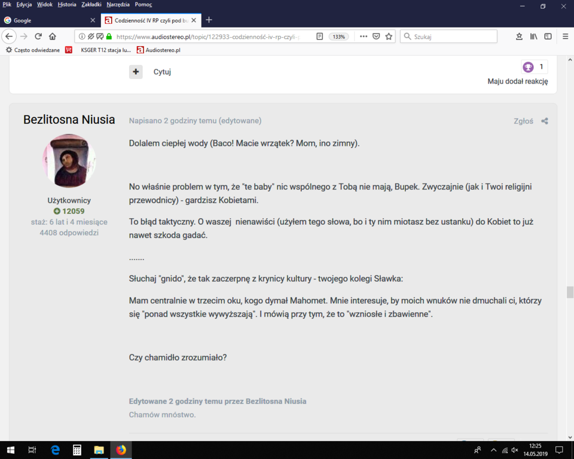Launch Microsoft Edge from taskbar
574x459 pixels.
coord(55,450)
